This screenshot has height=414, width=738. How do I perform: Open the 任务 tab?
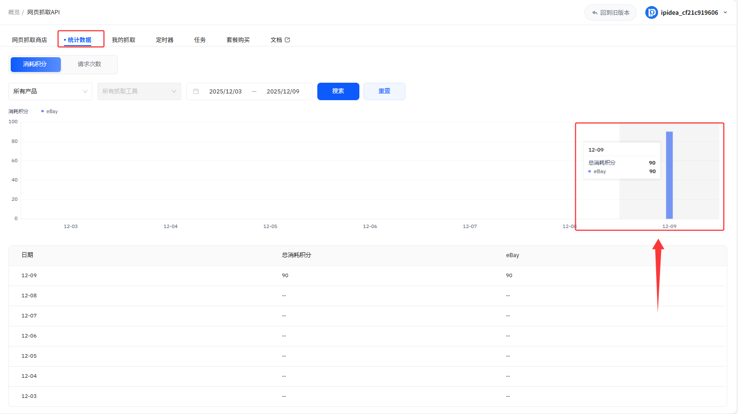pos(200,40)
